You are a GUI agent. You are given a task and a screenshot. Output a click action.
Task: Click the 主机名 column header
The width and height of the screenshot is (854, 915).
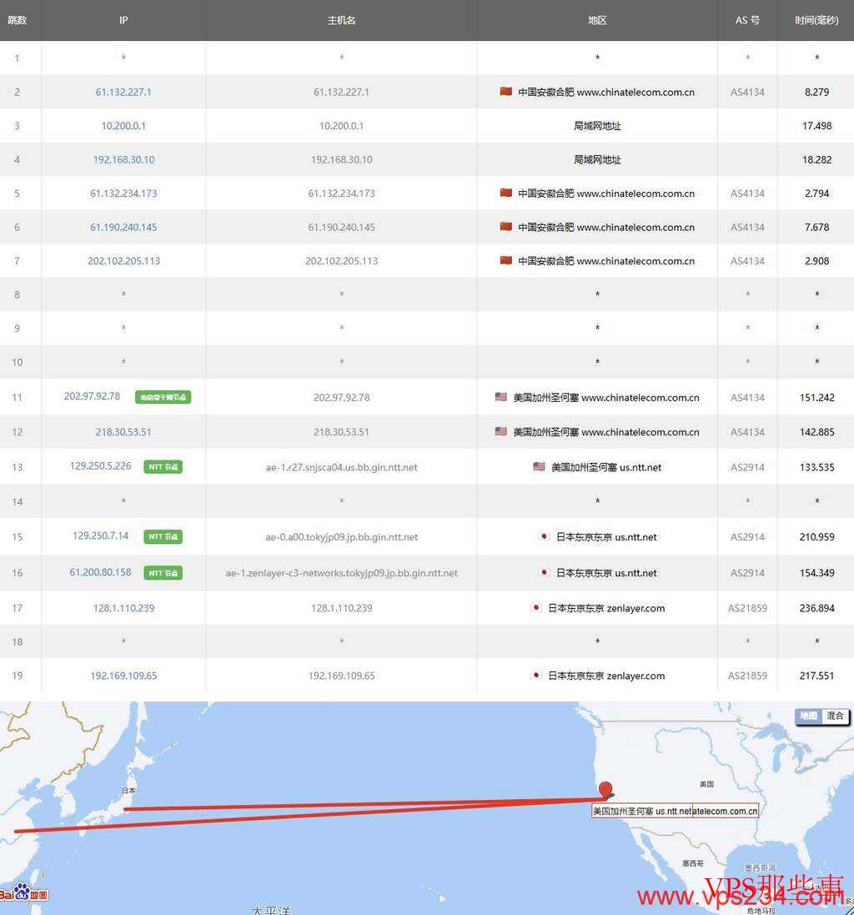(341, 20)
